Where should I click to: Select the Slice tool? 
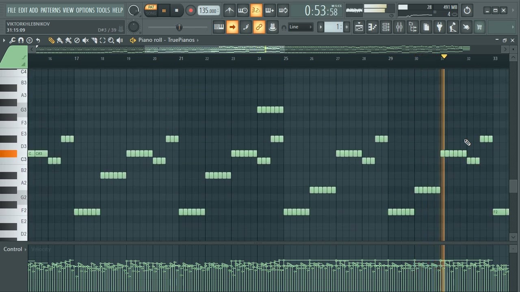click(x=94, y=40)
